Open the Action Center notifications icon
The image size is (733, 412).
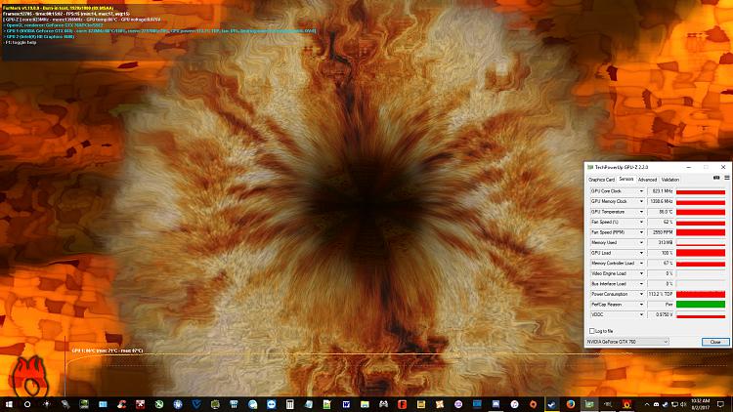click(720, 404)
